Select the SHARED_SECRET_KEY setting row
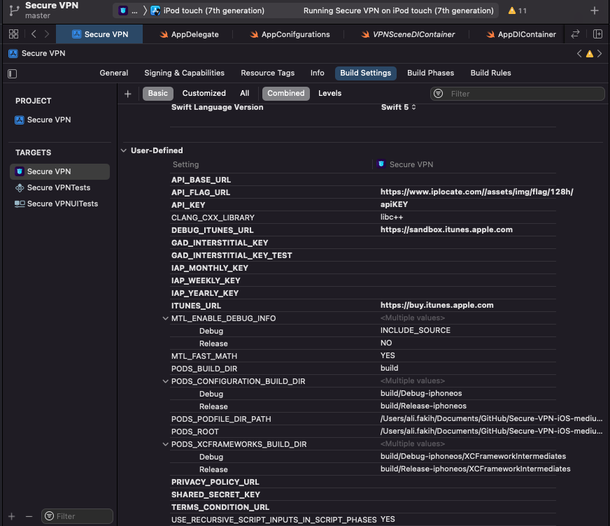 (362, 495)
